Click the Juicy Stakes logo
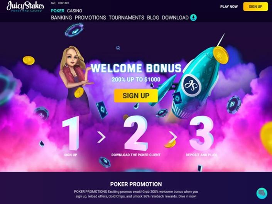 (x=25, y=7)
